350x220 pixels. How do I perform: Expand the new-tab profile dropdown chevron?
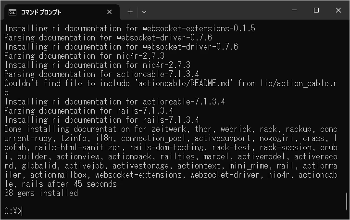click(144, 12)
